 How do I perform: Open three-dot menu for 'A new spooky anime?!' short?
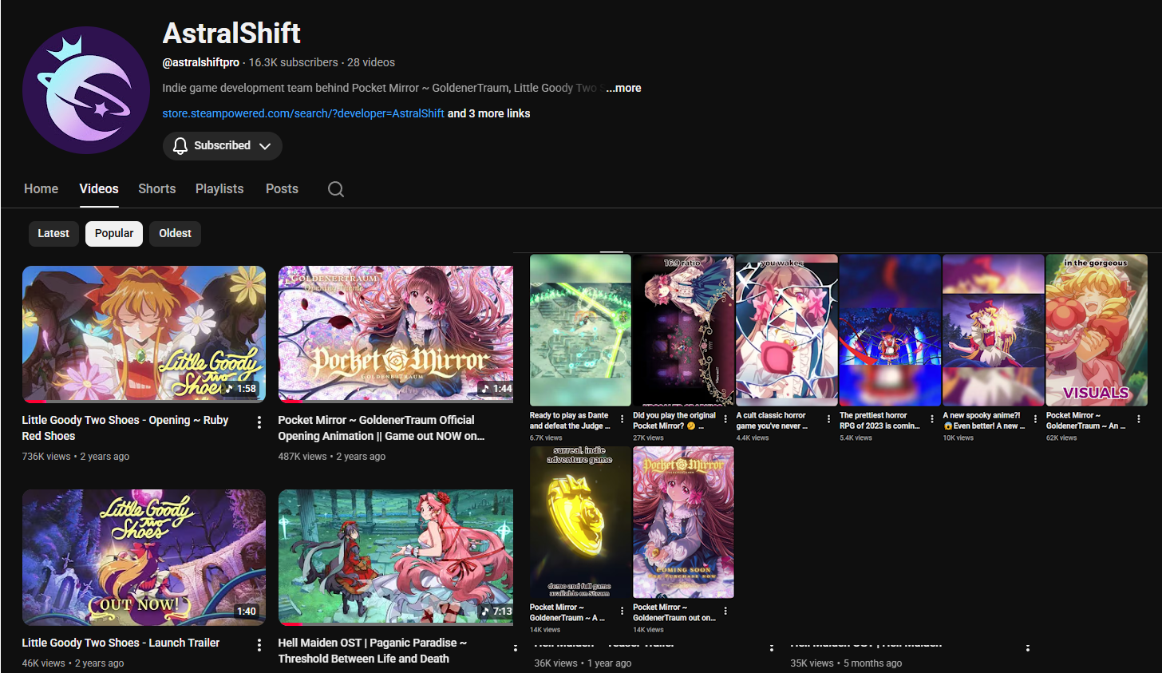click(x=1035, y=419)
